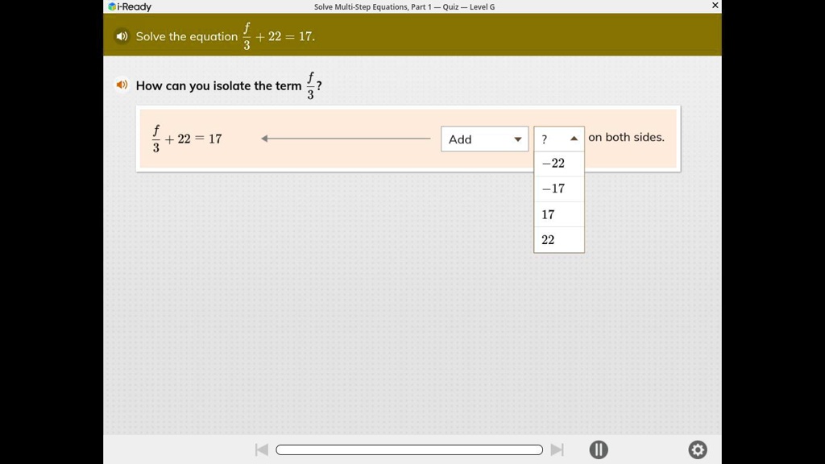Click the equation f/3 + 22 = 17
This screenshot has height=464, width=825.
click(187, 138)
